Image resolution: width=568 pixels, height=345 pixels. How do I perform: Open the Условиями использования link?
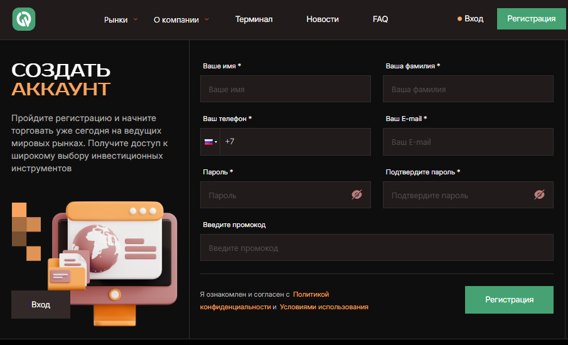(324, 307)
